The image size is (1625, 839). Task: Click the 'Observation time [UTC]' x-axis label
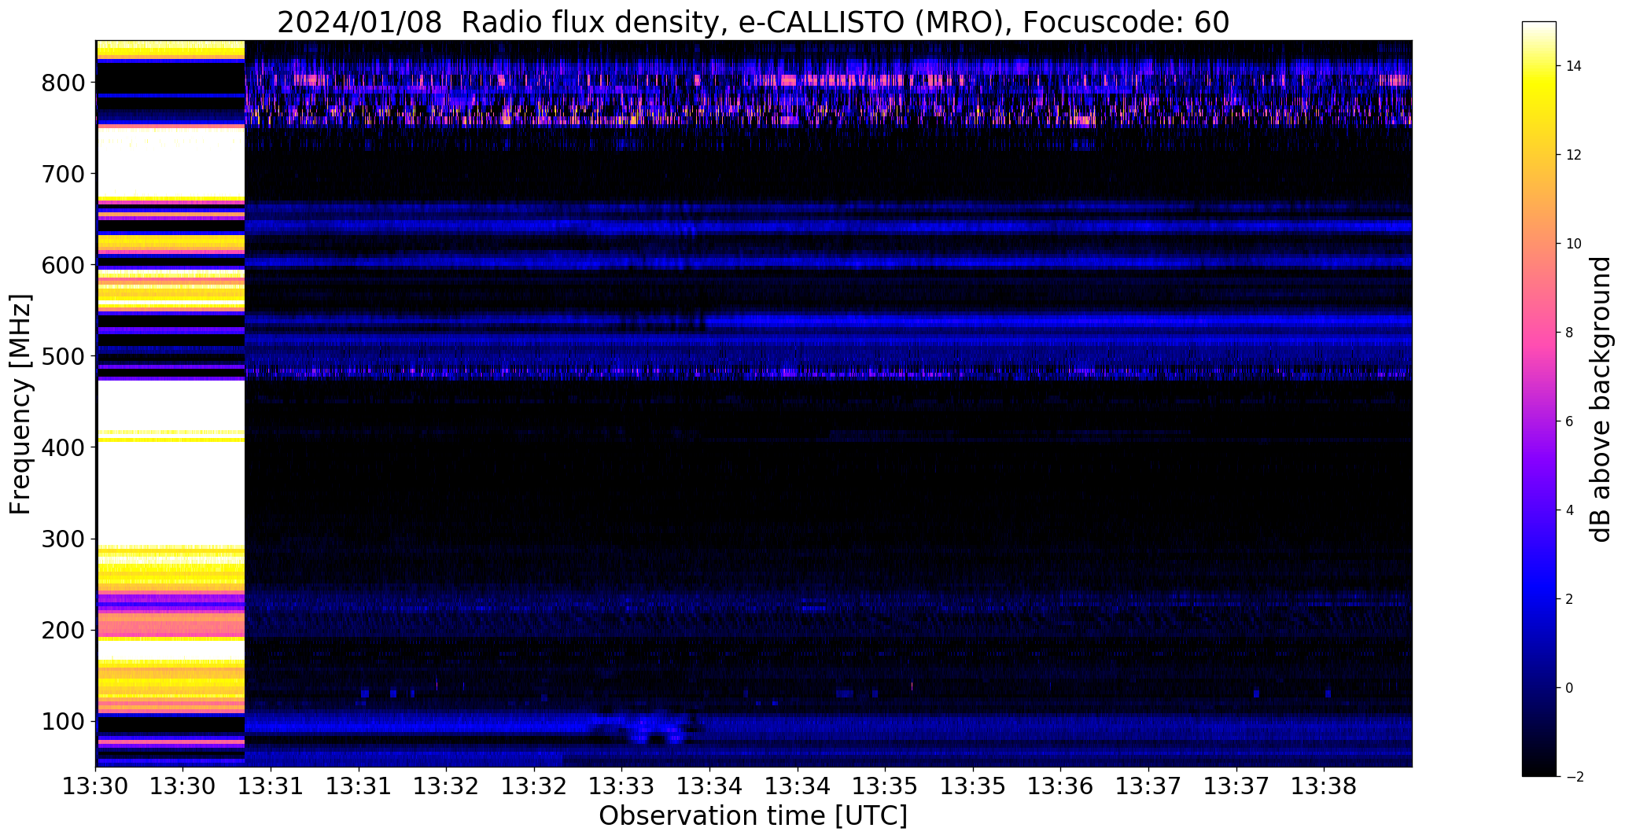[753, 816]
